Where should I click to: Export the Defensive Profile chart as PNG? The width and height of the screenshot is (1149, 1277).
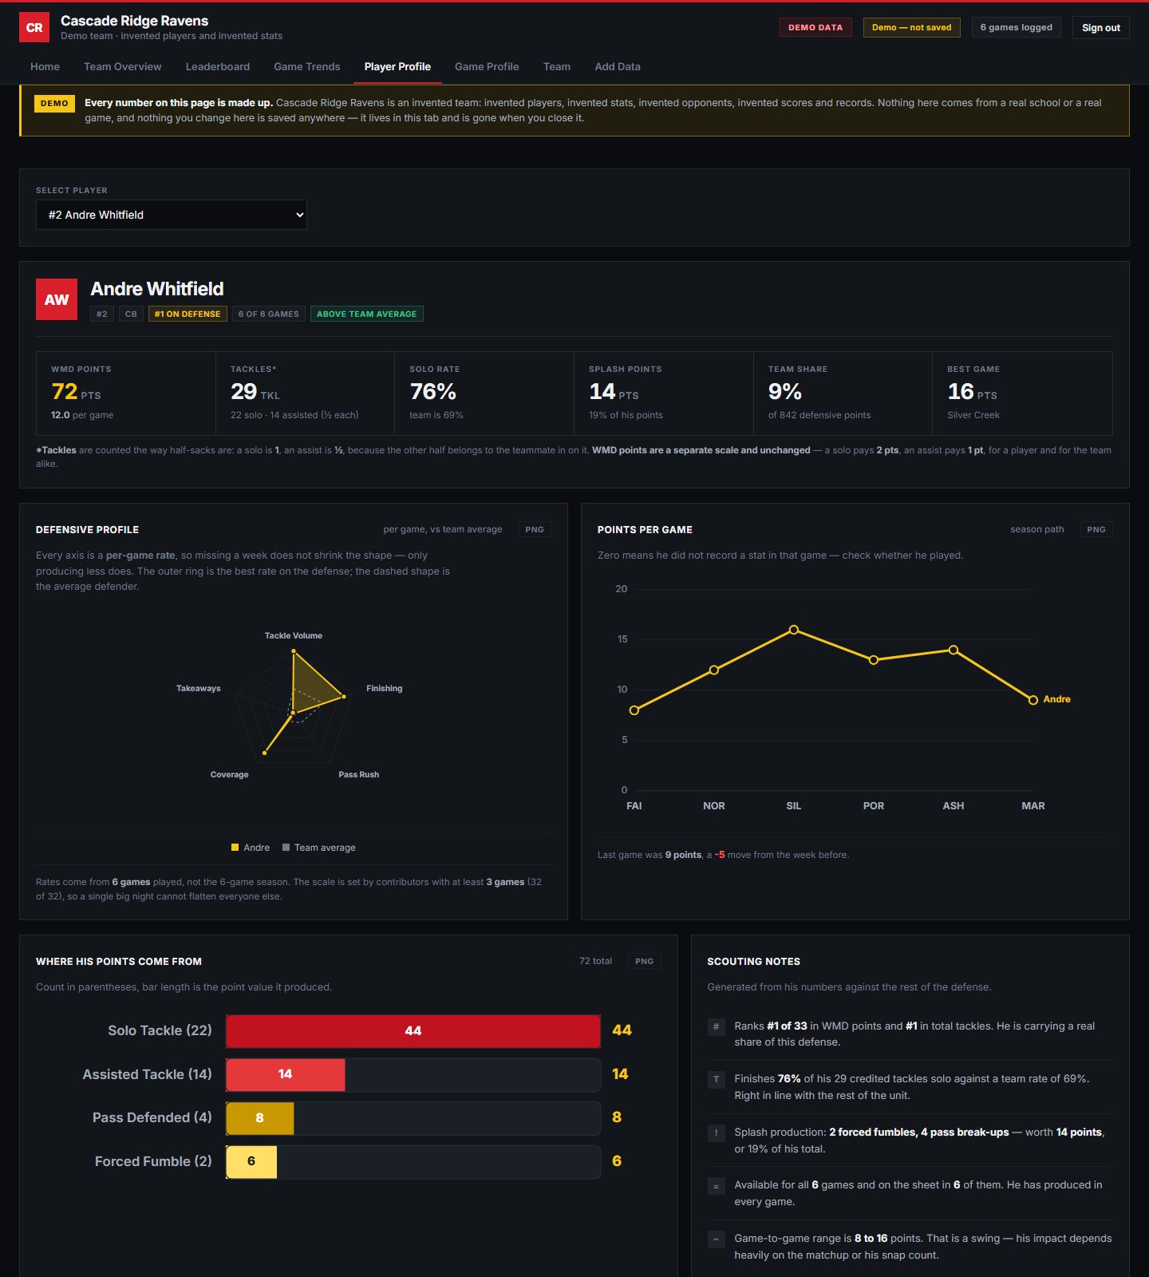coord(535,529)
